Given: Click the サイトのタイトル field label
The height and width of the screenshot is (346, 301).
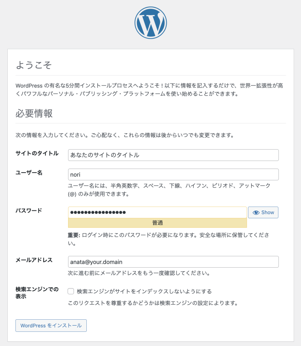Looking at the screenshot, I should pos(37,153).
